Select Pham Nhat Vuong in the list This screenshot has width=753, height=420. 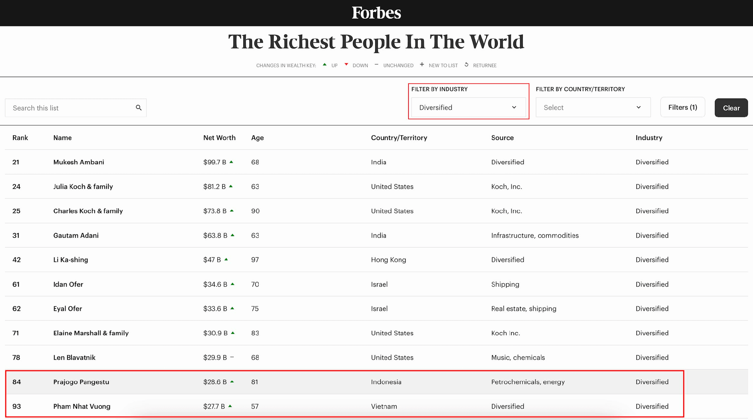[x=82, y=406]
